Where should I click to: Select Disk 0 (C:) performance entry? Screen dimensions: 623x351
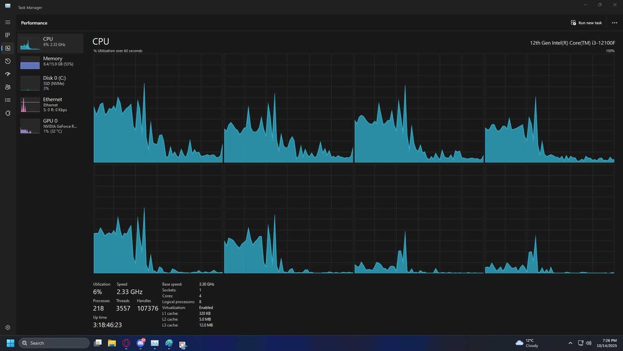pyautogui.click(x=50, y=83)
